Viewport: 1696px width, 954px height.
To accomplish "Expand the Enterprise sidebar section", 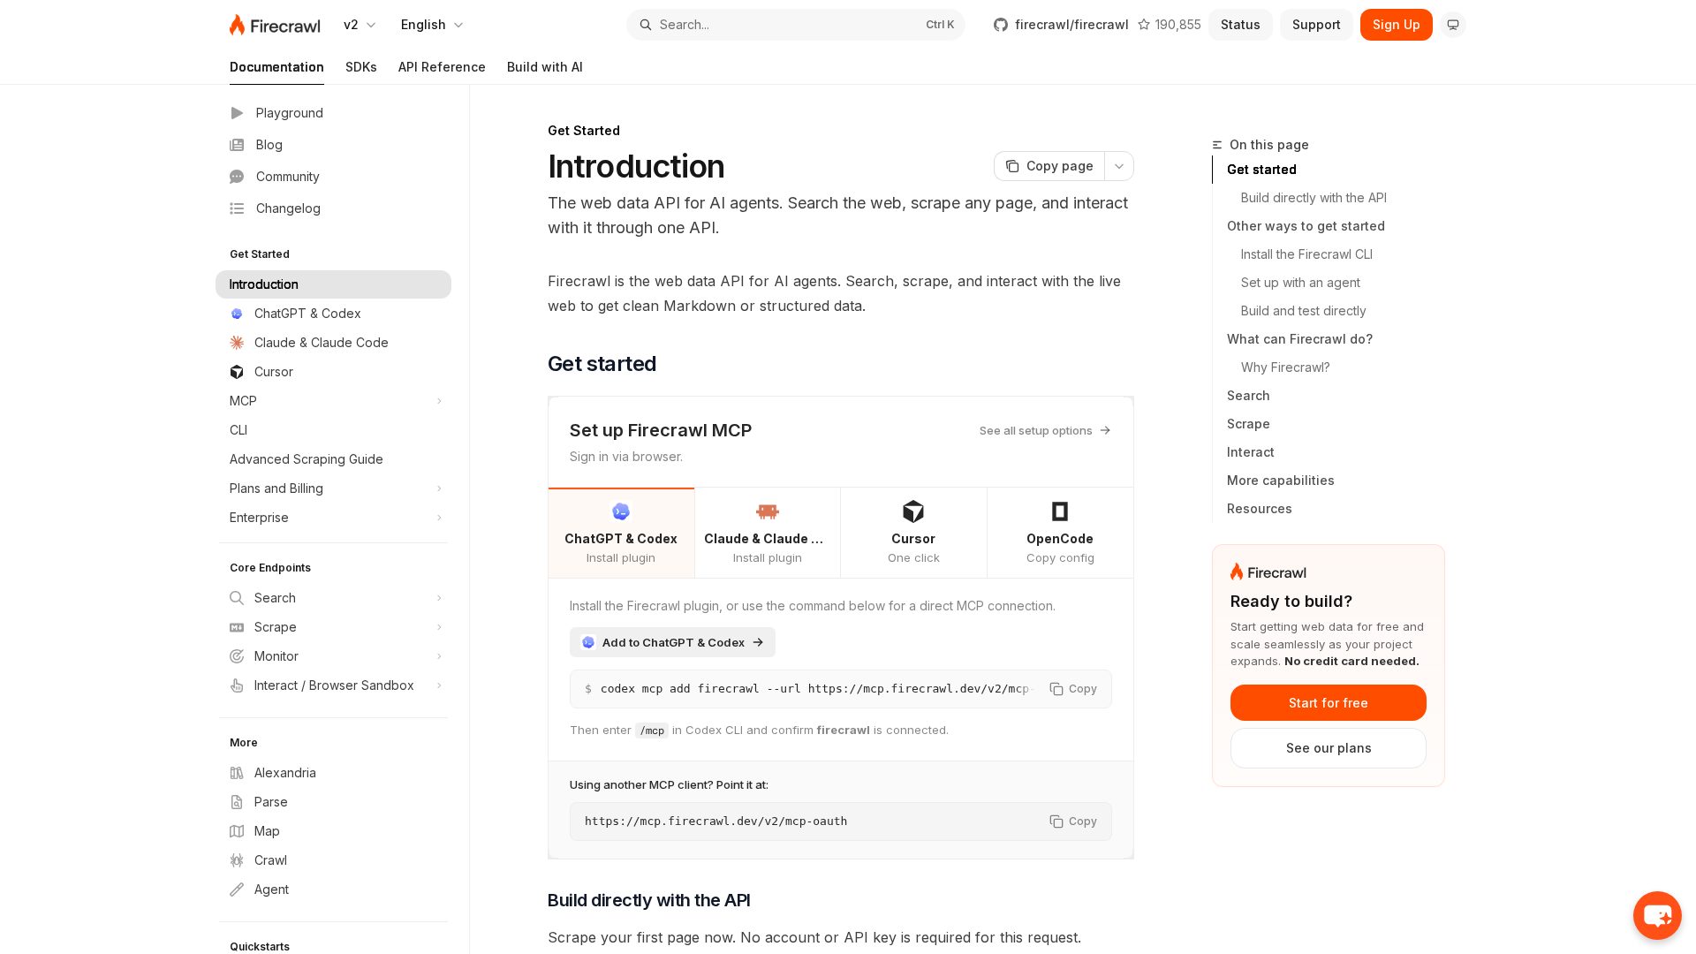I will [x=334, y=518].
